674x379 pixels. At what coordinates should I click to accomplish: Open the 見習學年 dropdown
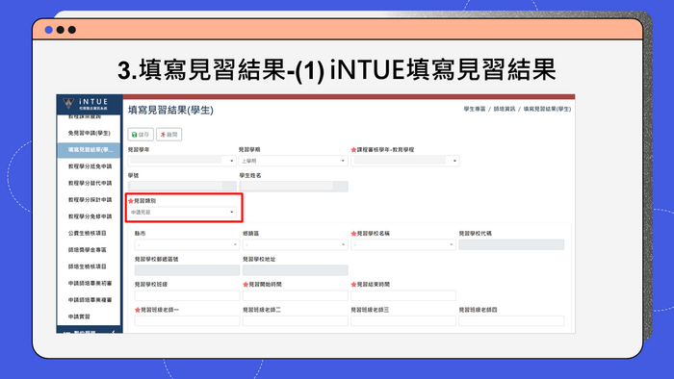(182, 161)
